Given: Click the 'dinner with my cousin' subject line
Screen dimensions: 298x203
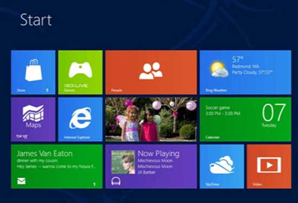Looking at the screenshot, I should (37, 161).
